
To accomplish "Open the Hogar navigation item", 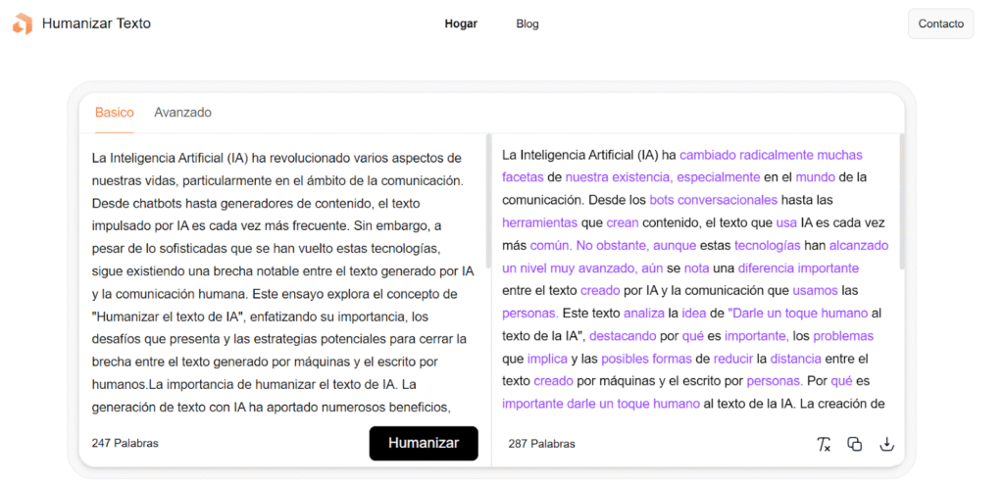I will pos(461,24).
